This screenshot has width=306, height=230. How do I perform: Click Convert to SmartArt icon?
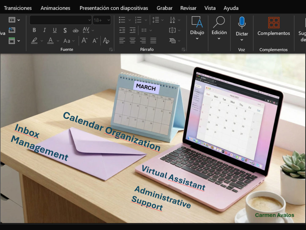(x=172, y=40)
